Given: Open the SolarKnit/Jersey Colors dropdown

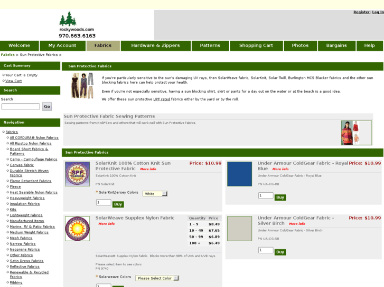Looking at the screenshot, I should coord(155,194).
